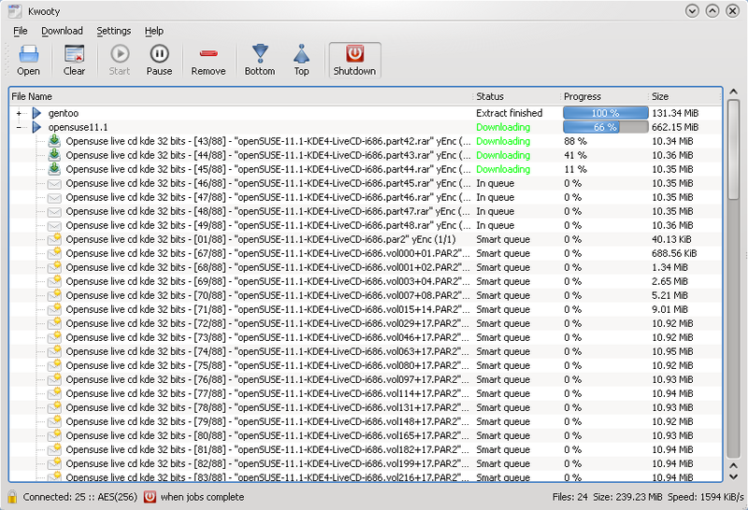Click the padlock icon in status bar

(x=12, y=497)
